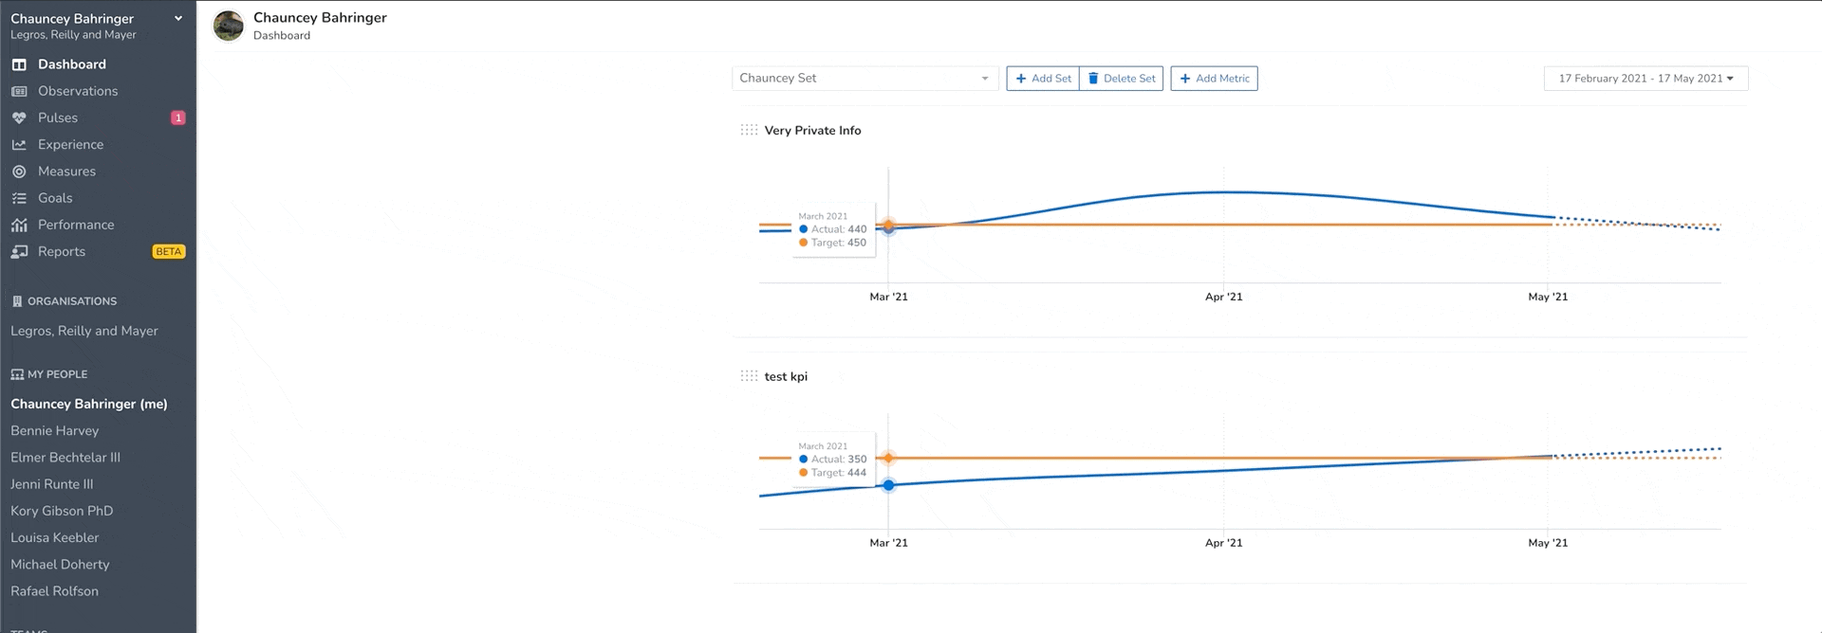Click the Performance bar chart icon
The height and width of the screenshot is (633, 1822).
(19, 225)
